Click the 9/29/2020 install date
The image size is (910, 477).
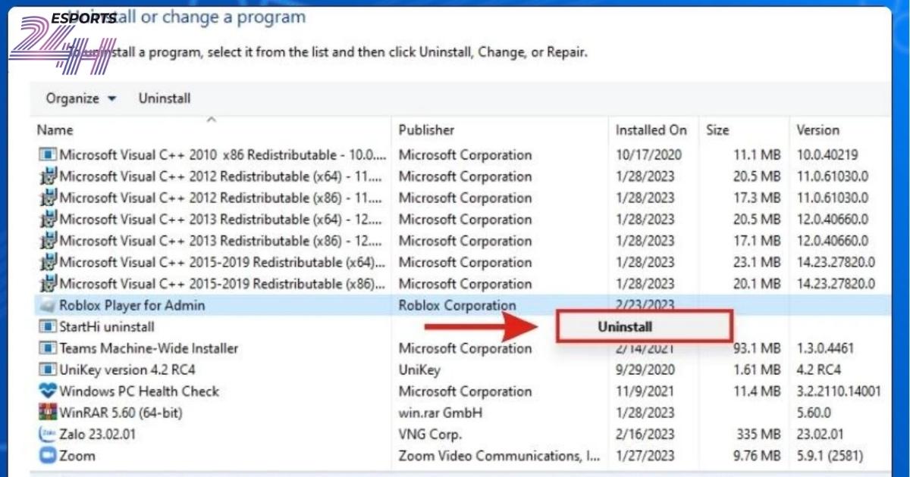(x=645, y=370)
